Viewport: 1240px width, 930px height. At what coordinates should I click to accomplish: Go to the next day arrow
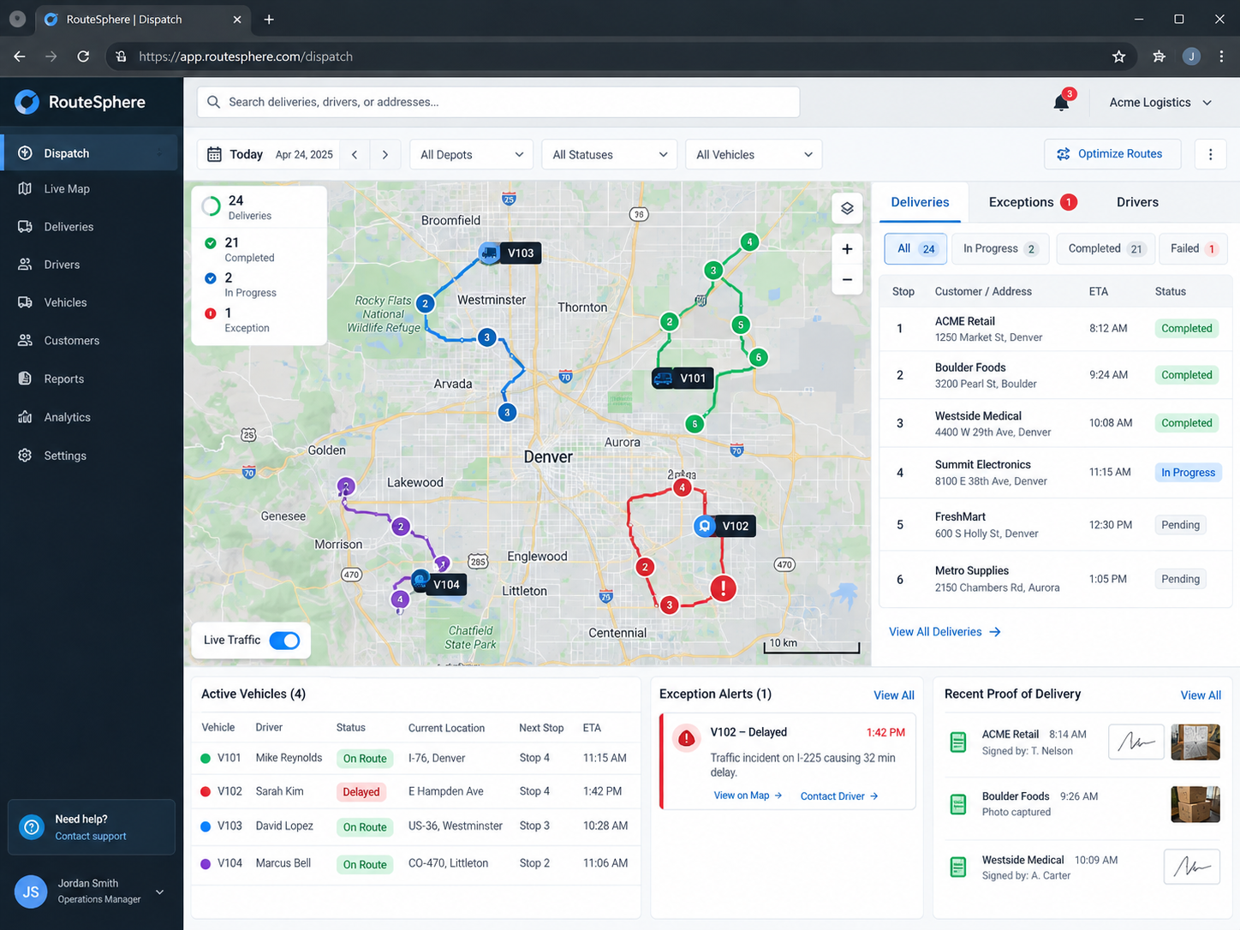(385, 155)
